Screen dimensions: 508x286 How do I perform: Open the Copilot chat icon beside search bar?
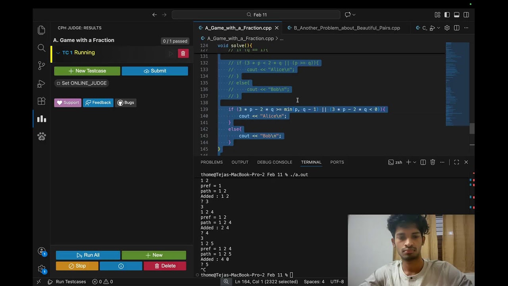[x=348, y=15]
